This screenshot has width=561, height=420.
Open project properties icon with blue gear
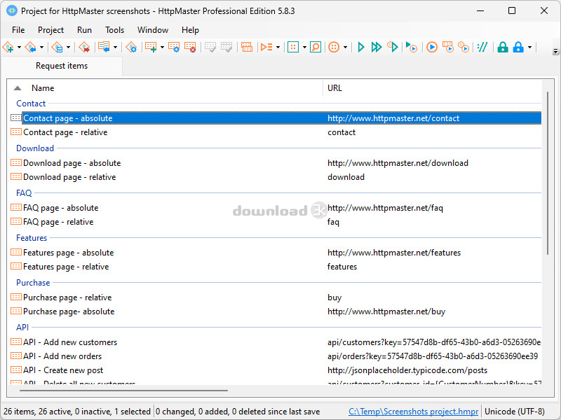[131, 47]
